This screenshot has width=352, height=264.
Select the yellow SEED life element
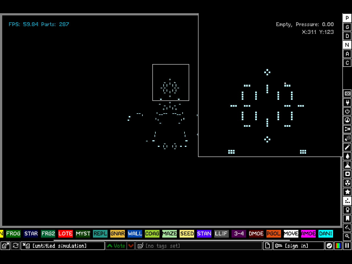[x=187, y=233]
